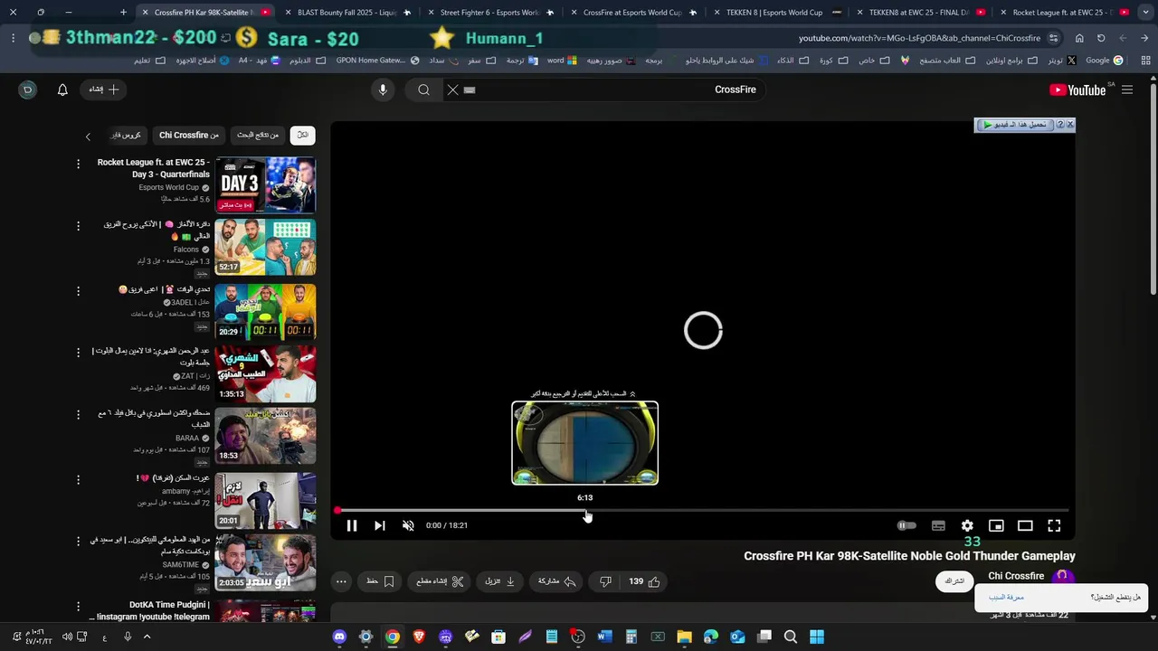Run the search with magnifier icon
Image resolution: width=1158 pixels, height=651 pixels.
(423, 90)
